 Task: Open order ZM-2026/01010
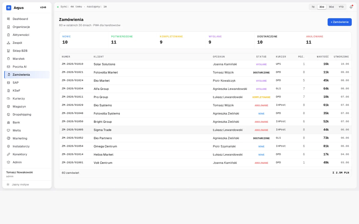(73, 64)
